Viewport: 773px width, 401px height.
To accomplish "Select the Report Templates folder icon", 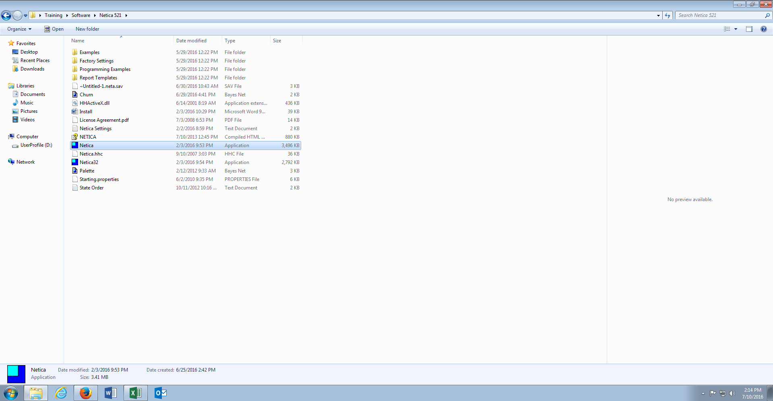I will pos(75,77).
